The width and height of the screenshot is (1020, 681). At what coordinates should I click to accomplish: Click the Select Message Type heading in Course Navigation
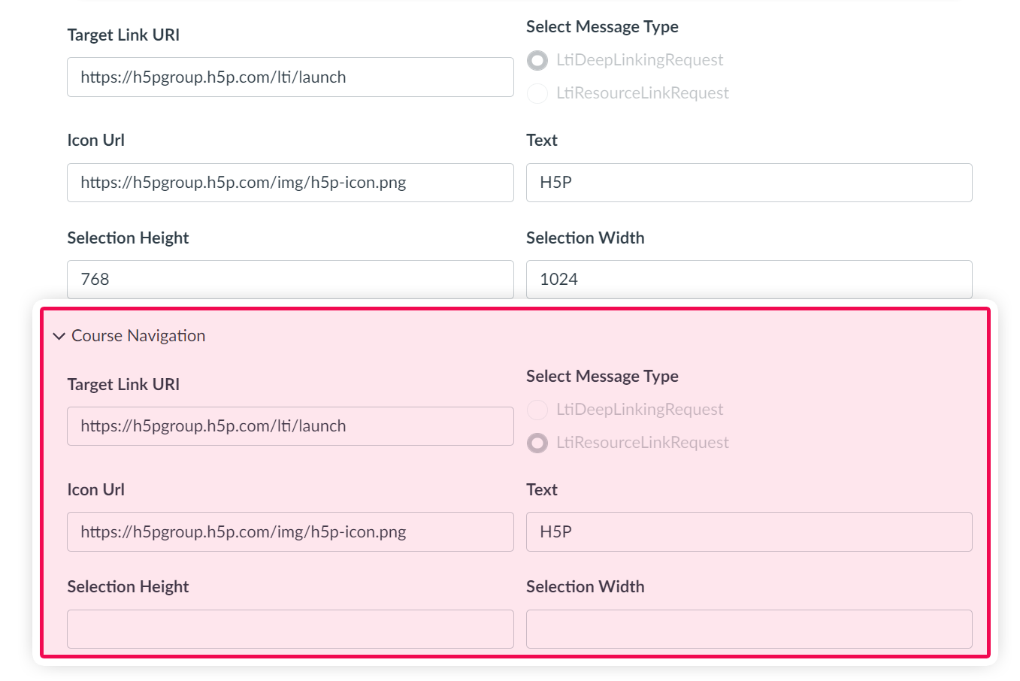click(602, 376)
